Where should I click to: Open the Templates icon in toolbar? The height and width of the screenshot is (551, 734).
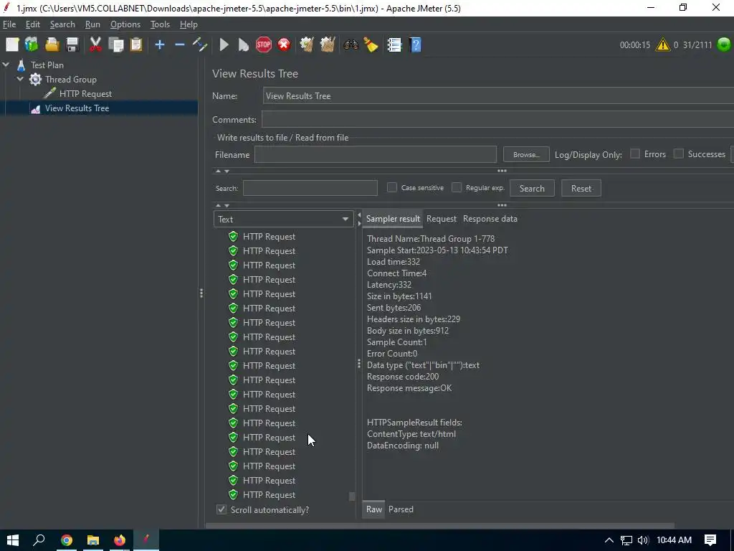32,45
